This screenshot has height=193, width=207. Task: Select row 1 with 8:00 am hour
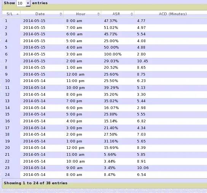pyautogui.click(x=105, y=21)
